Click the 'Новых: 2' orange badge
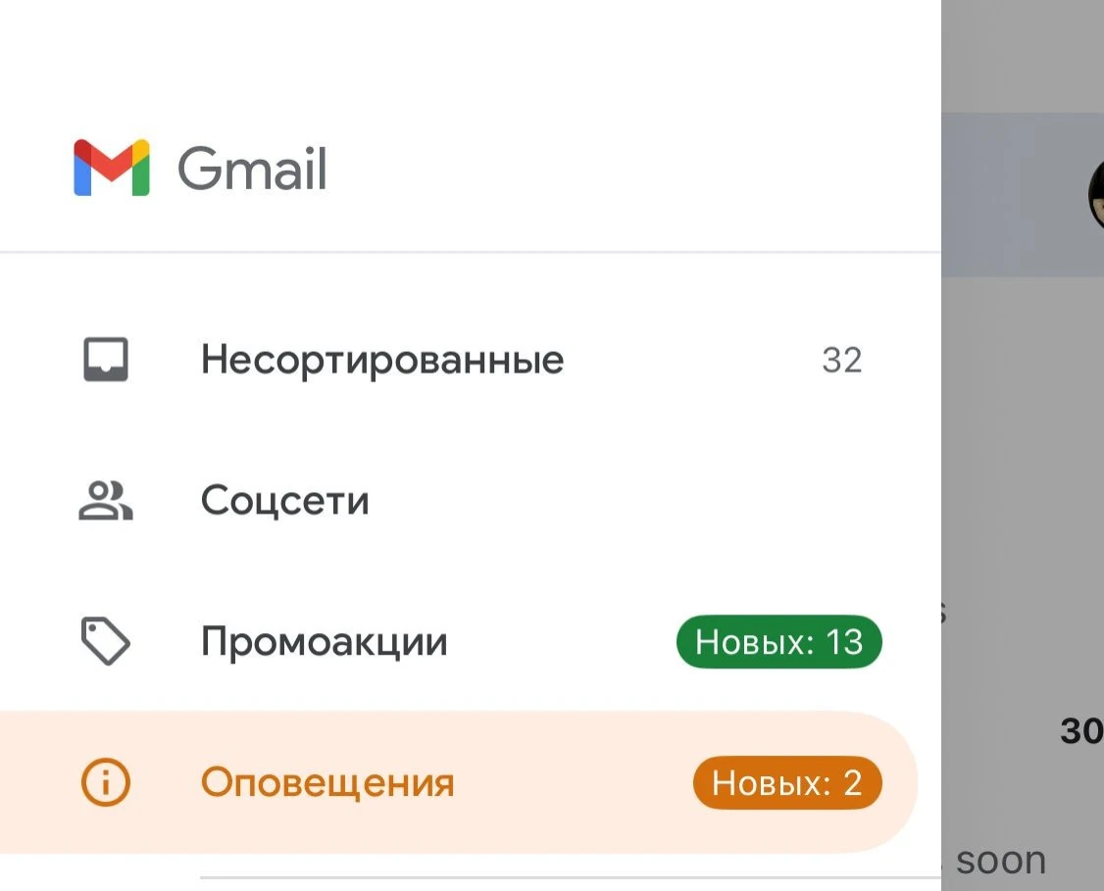Screen dimensions: 1104x891 coord(787,782)
